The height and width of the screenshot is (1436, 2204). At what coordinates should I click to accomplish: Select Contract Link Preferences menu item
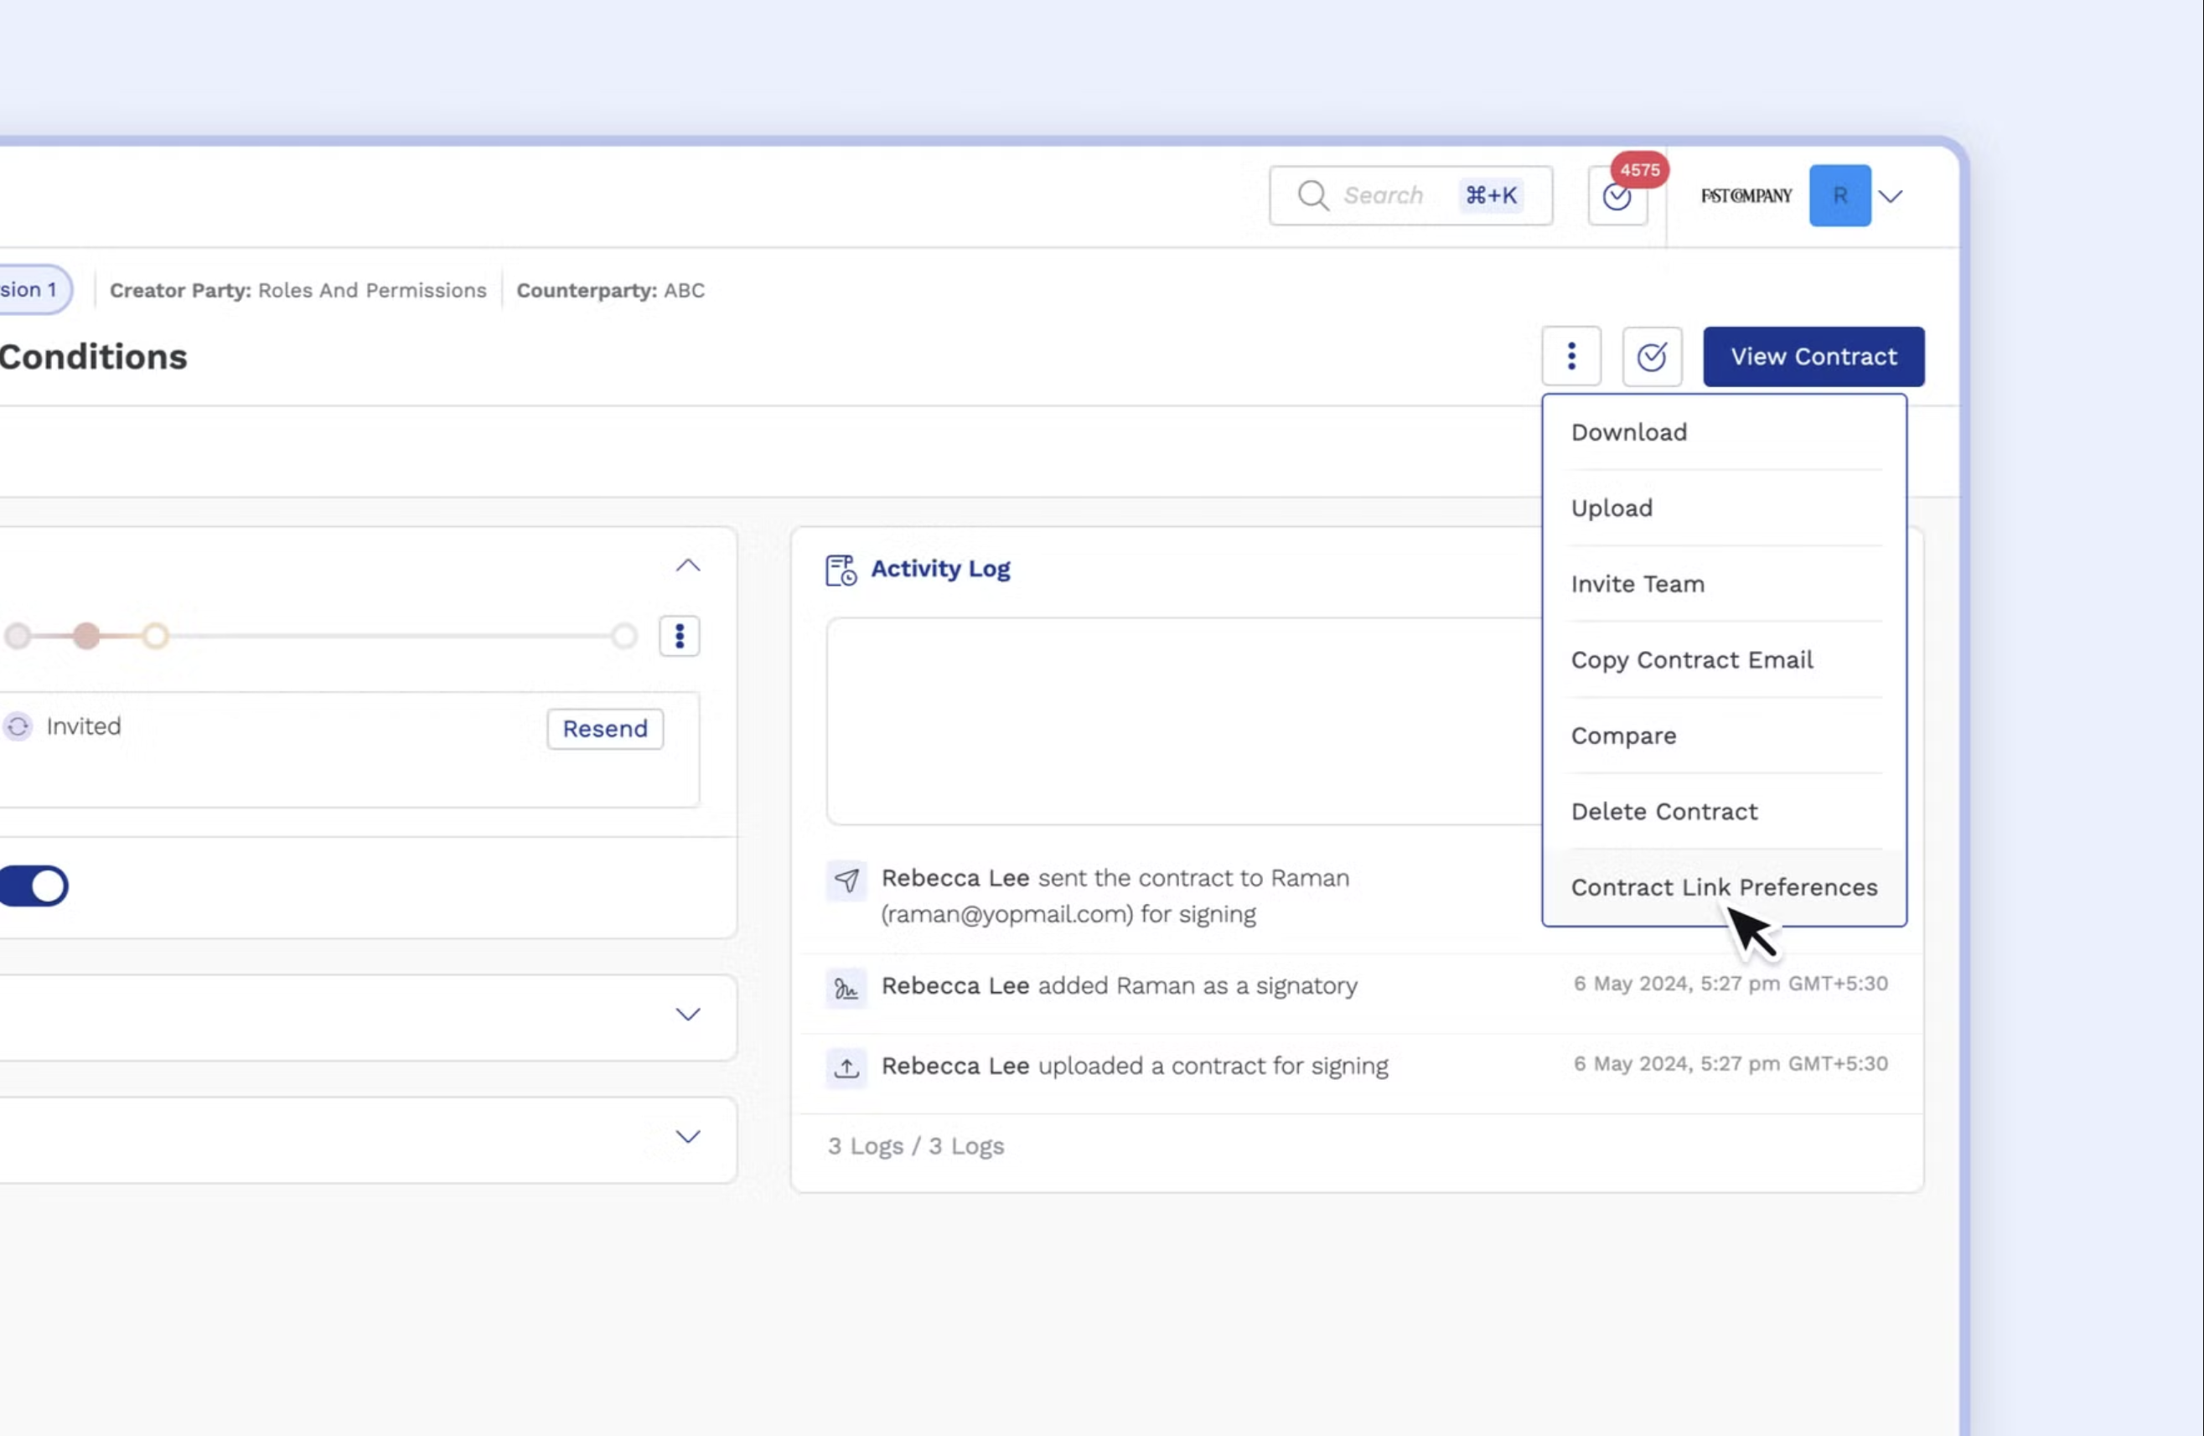click(1723, 887)
